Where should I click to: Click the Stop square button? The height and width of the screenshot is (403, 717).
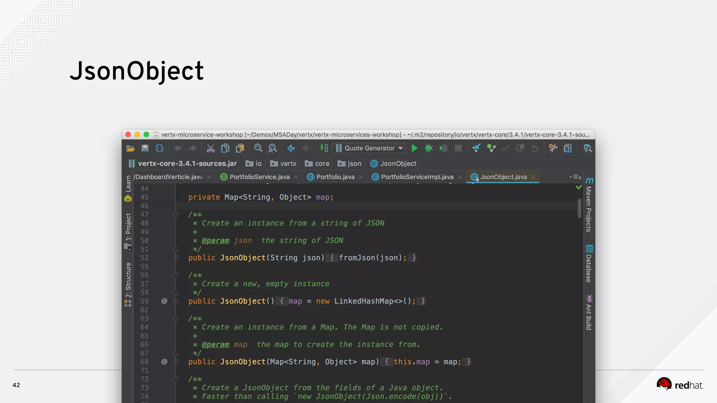point(458,148)
